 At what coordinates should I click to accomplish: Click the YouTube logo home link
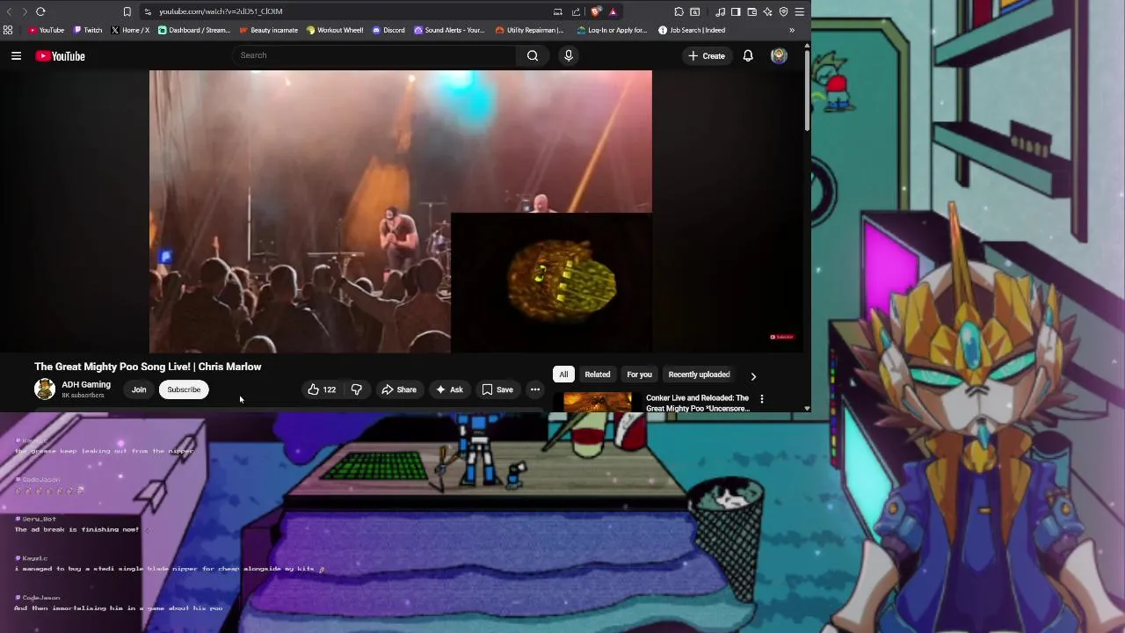pos(60,55)
